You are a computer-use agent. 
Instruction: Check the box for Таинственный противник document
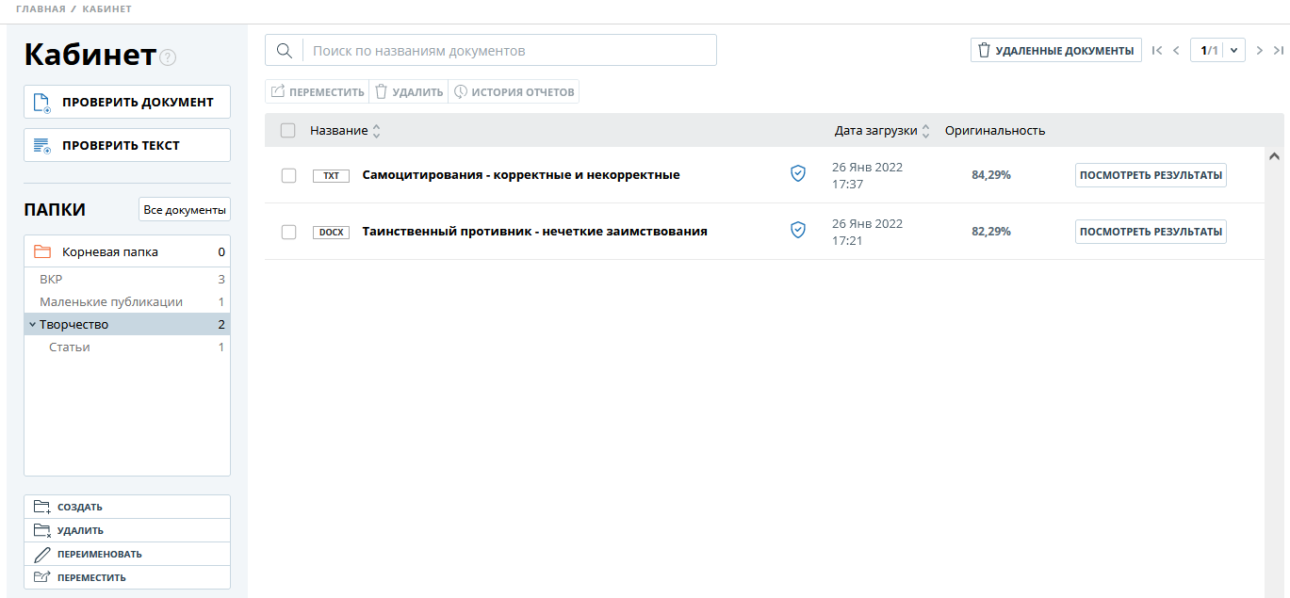pos(289,232)
